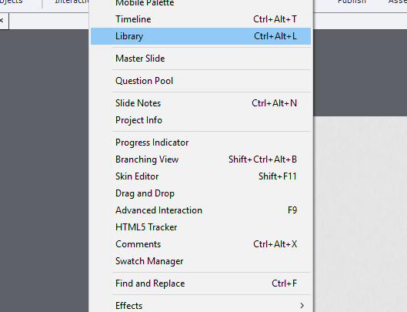Choose Find and Replace
Screen dimensions: 407x312
[201, 283]
